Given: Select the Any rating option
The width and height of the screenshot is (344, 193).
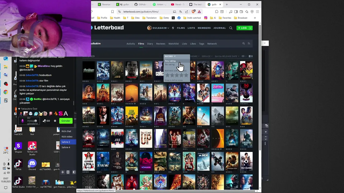Looking at the screenshot, I should (177, 61).
